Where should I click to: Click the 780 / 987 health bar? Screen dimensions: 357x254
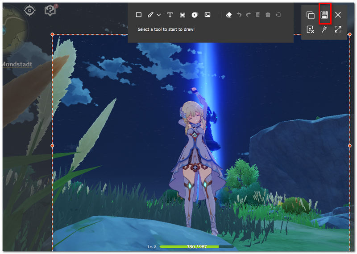[x=197, y=247]
